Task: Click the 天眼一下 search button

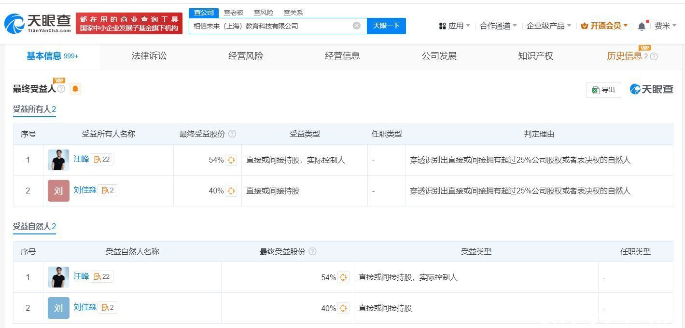Action: coord(386,26)
